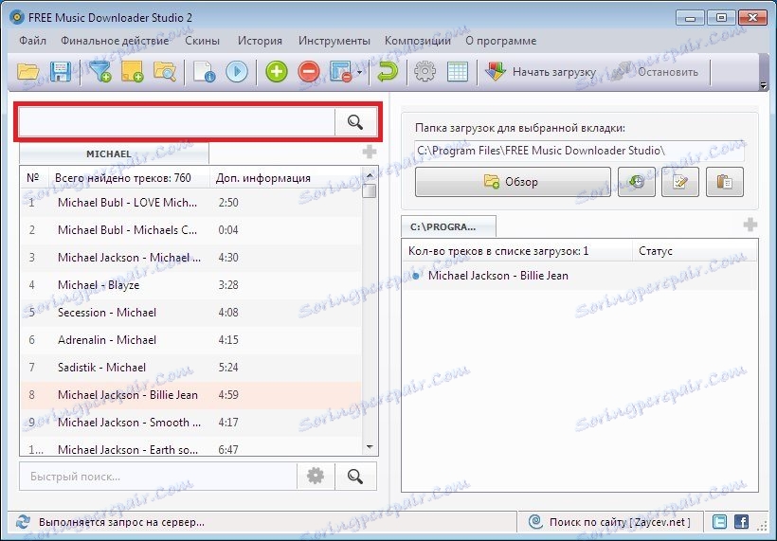Open the Файл menu
This screenshot has width=777, height=541.
click(33, 41)
